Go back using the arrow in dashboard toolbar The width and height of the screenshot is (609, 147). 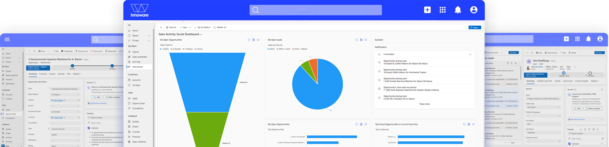[161, 28]
